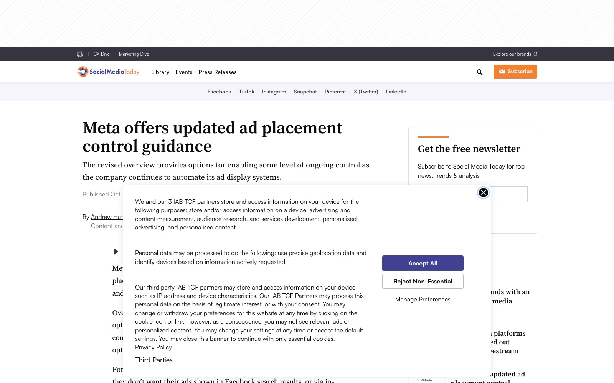Select the Instagram topic tab
This screenshot has height=383, width=614.
click(274, 92)
